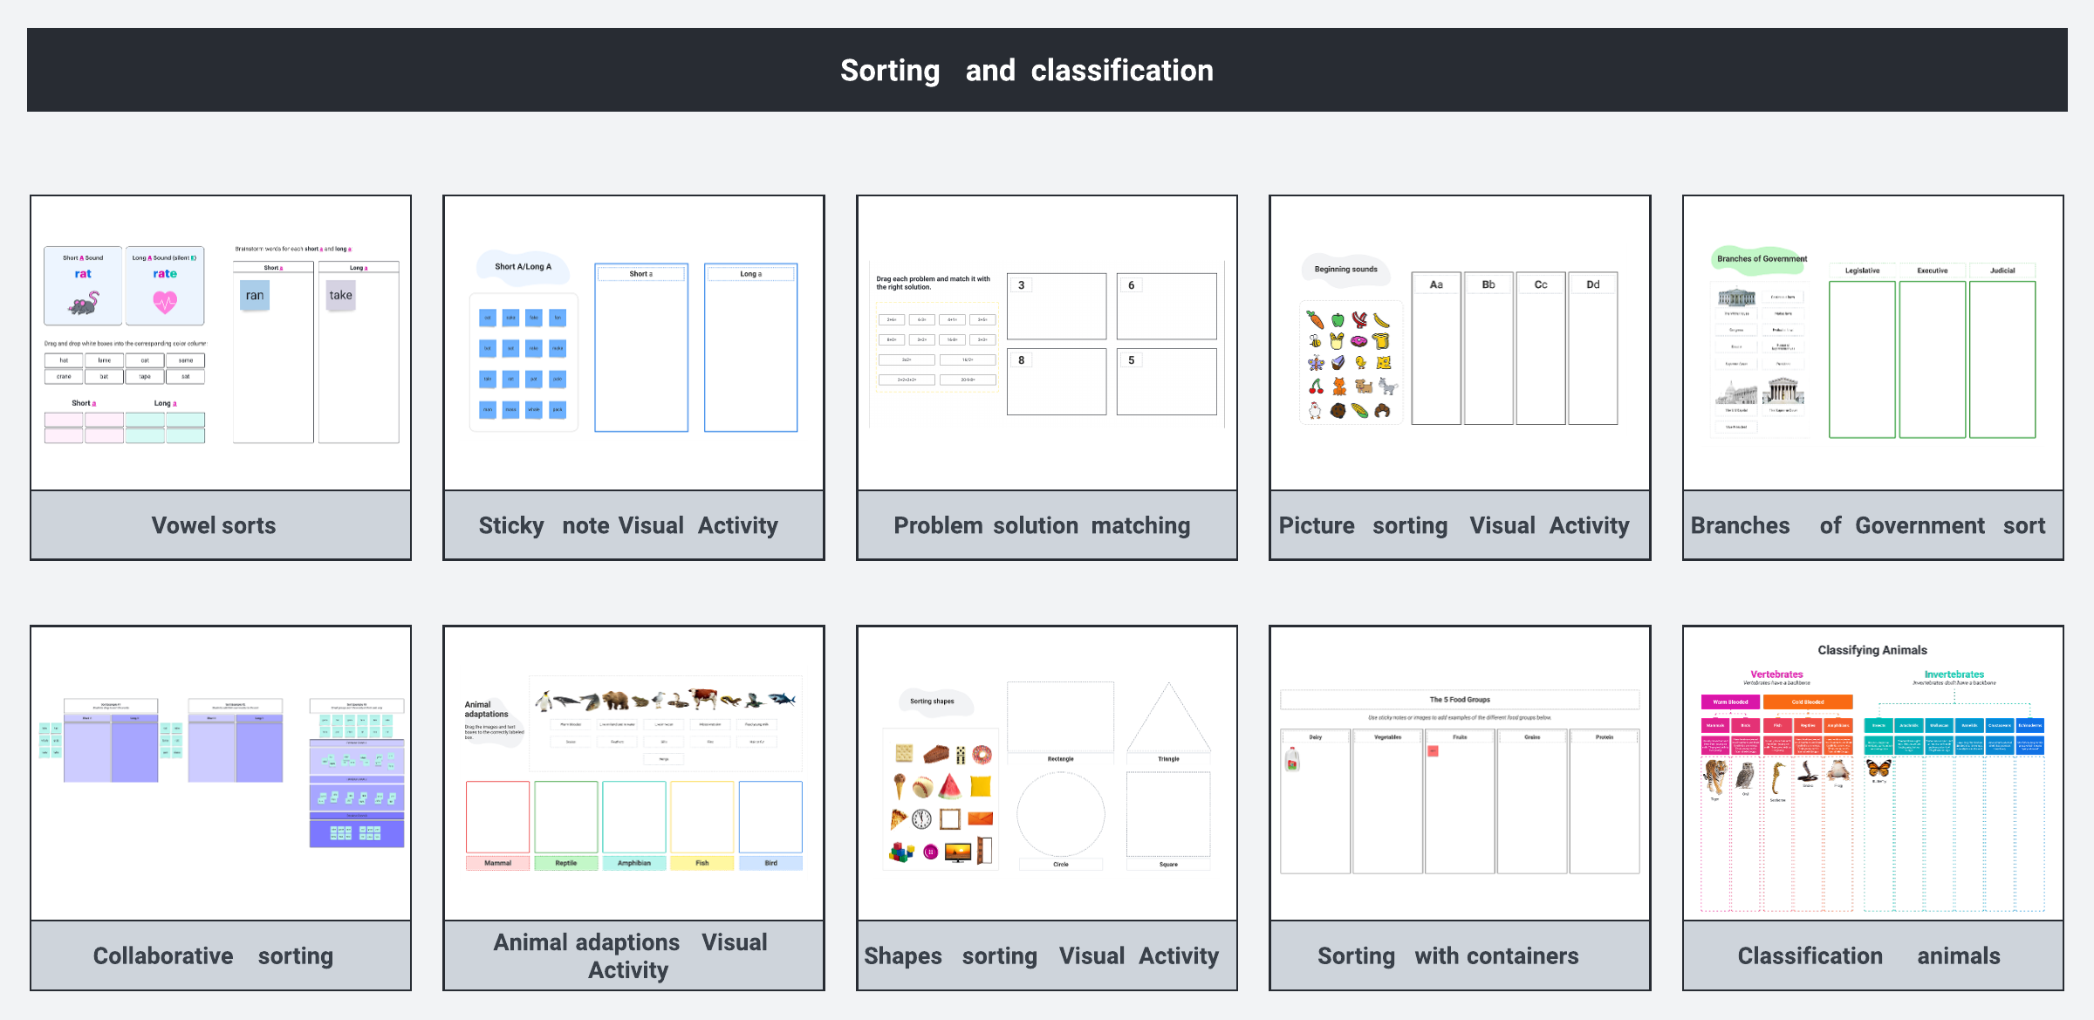Click the carrot picture in Beginning sounds

pyautogui.click(x=1315, y=319)
